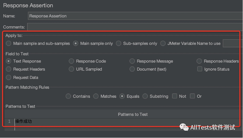Select Substring matching rule
243x138 pixels.
point(145,96)
